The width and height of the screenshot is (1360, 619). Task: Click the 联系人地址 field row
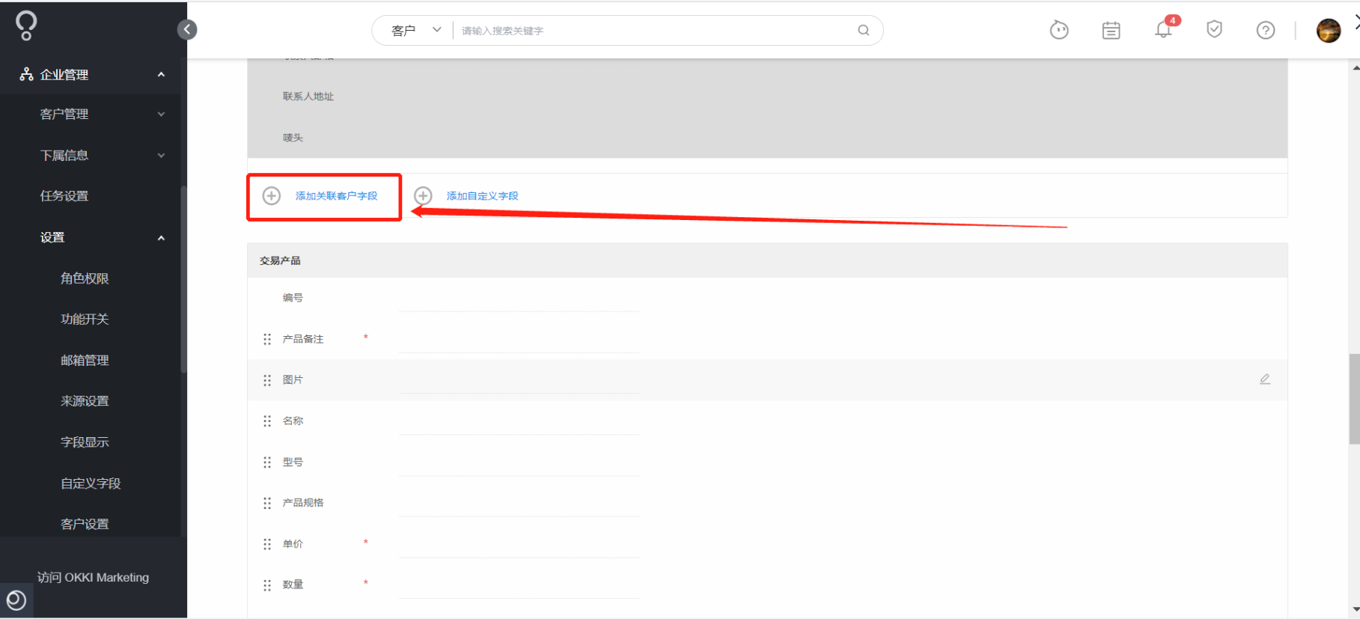click(767, 97)
